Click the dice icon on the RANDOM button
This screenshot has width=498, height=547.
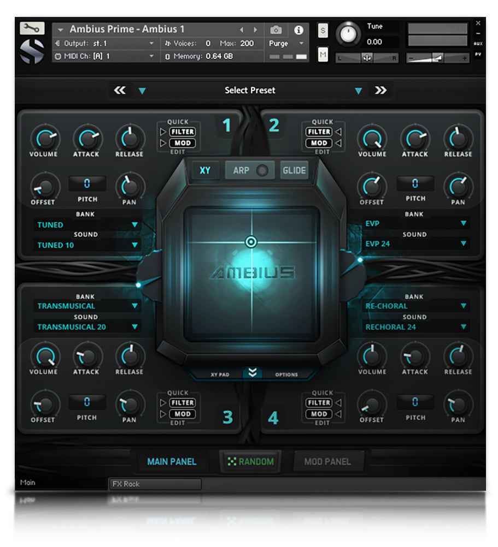(x=232, y=462)
